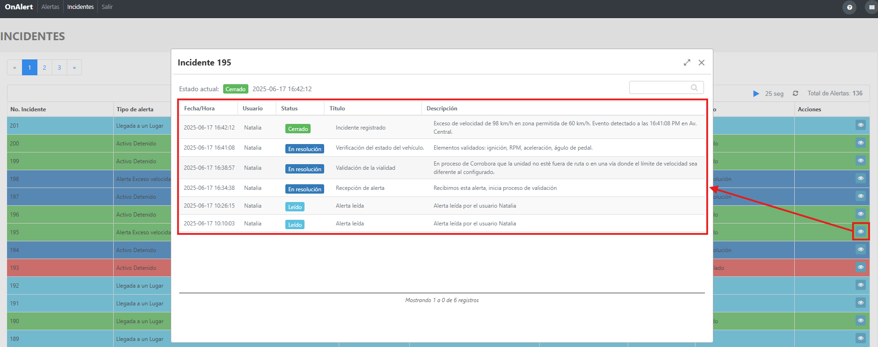
Task: Open eye icon for incident 195
Action: (x=861, y=231)
